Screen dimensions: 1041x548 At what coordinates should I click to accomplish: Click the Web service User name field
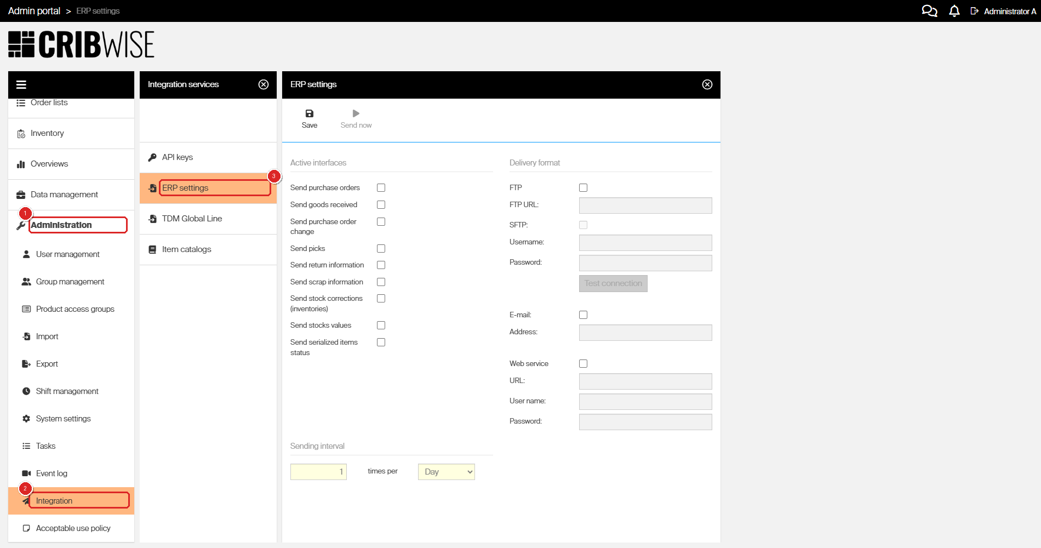click(645, 402)
